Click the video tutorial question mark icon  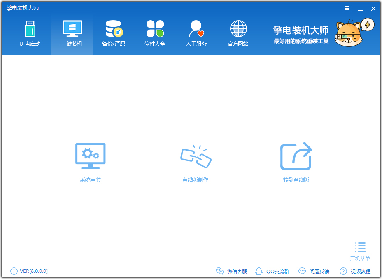click(343, 271)
